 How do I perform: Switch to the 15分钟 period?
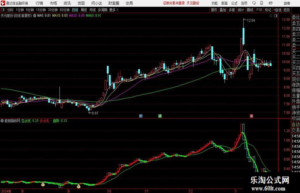pos(41,10)
